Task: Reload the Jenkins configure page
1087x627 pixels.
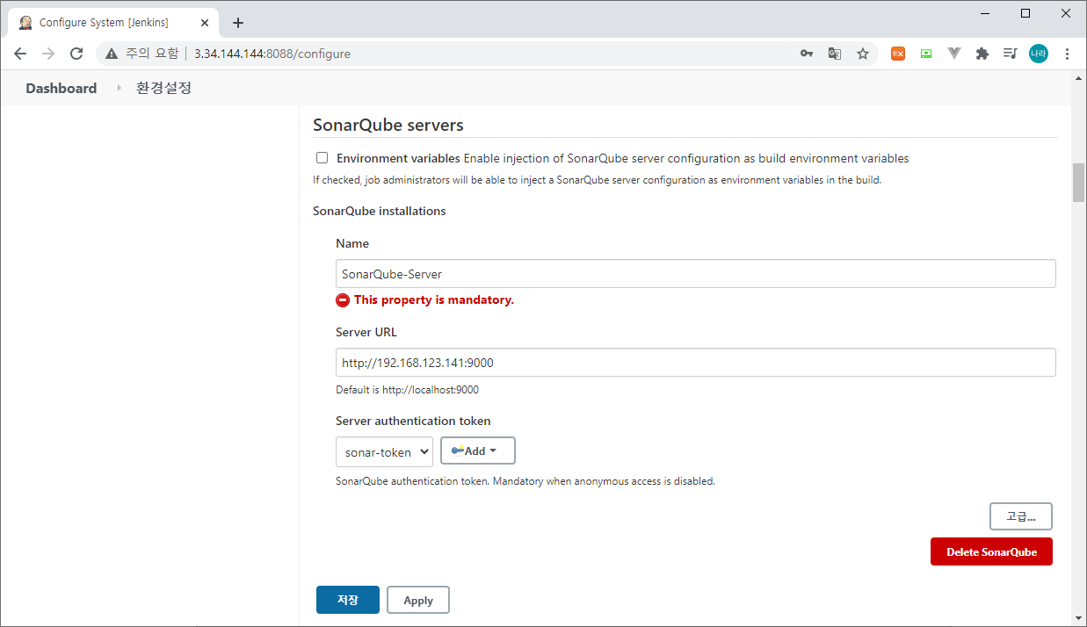Action: (x=76, y=54)
